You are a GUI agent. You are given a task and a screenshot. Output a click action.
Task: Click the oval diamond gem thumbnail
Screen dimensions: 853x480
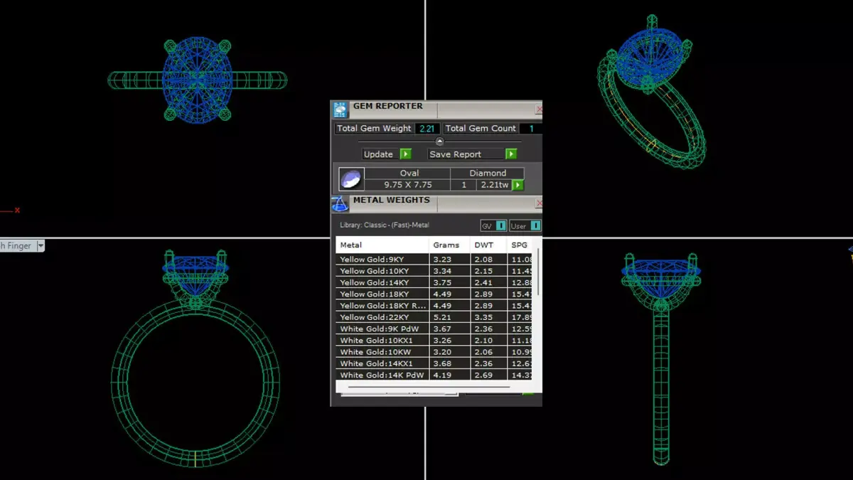point(351,179)
